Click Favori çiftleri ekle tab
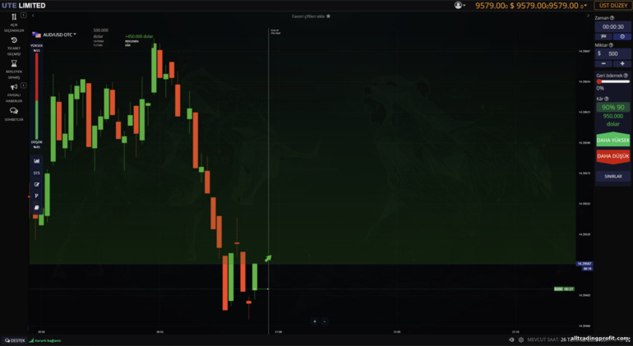 click(x=311, y=16)
